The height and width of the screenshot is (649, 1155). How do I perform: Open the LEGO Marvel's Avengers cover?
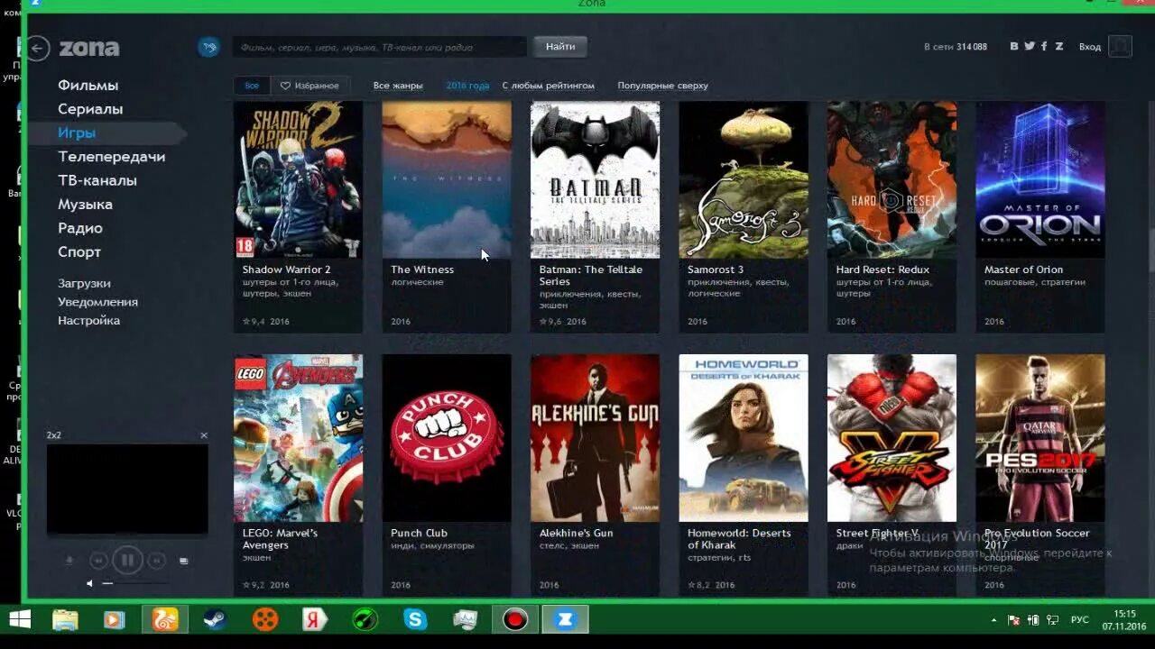[298, 438]
